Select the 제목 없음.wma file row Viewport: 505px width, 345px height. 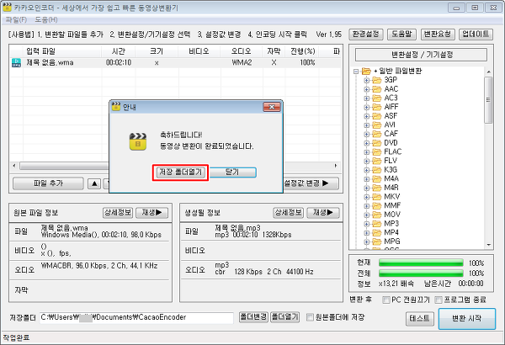[x=175, y=62]
